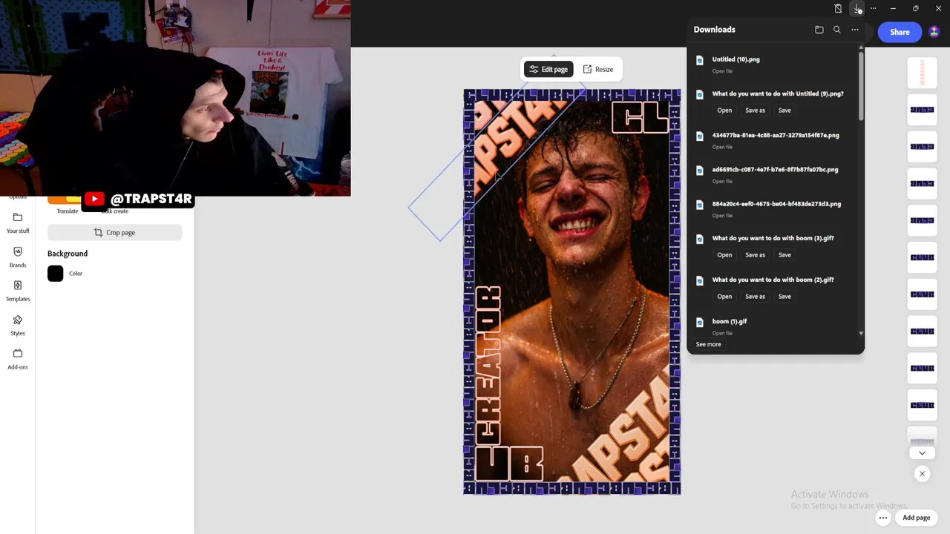Click the Downloads panel title
Image resolution: width=950 pixels, height=534 pixels.
(x=714, y=30)
